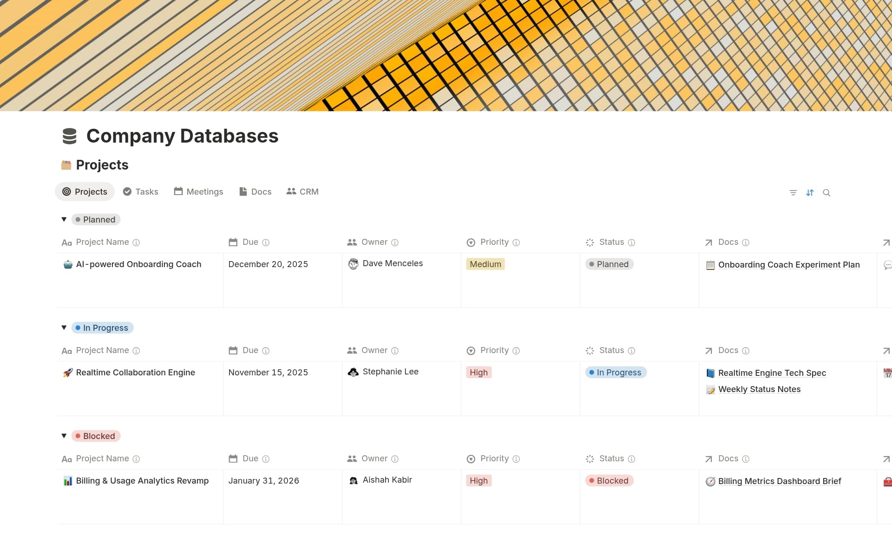Click the info icon next to Project Name in the Planned group
This screenshot has width=892, height=557.
[x=136, y=242]
